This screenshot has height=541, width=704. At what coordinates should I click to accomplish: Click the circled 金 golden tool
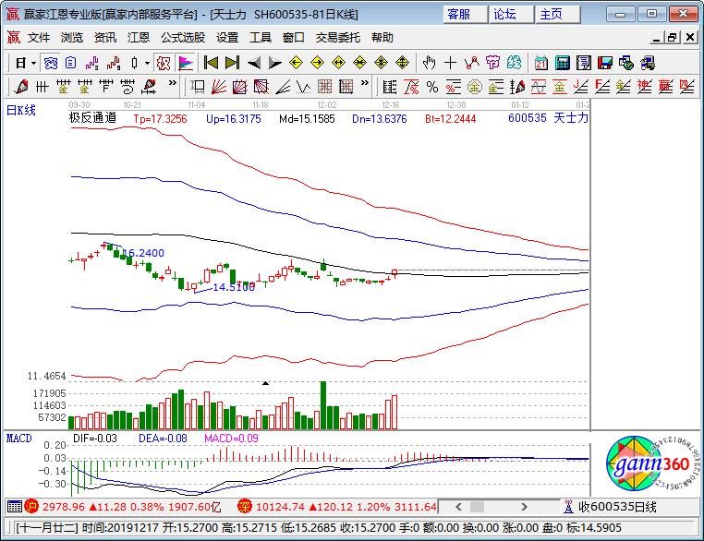pyautogui.click(x=475, y=86)
